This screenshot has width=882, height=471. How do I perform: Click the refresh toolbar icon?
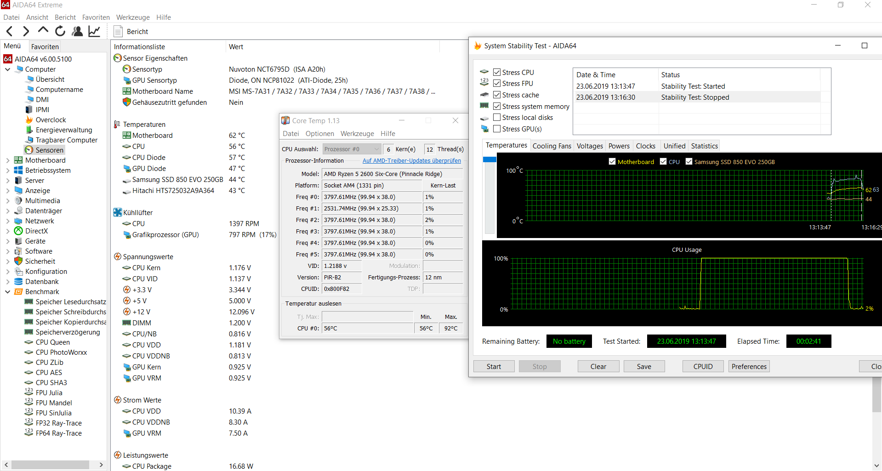click(60, 31)
